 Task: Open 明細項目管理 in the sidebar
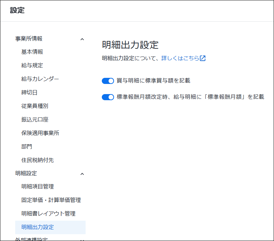(x=38, y=187)
